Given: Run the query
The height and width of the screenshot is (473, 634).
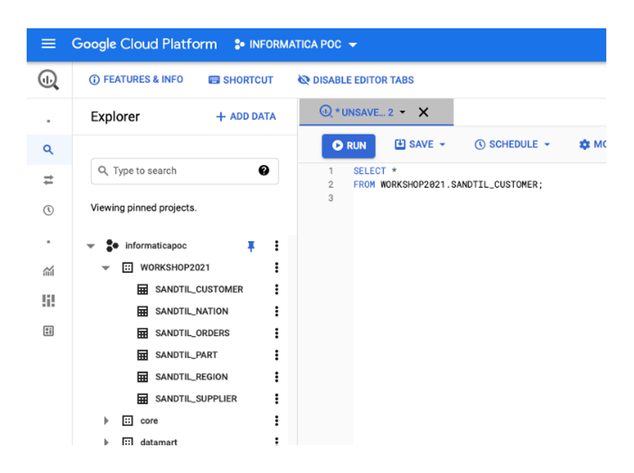Looking at the screenshot, I should (348, 146).
